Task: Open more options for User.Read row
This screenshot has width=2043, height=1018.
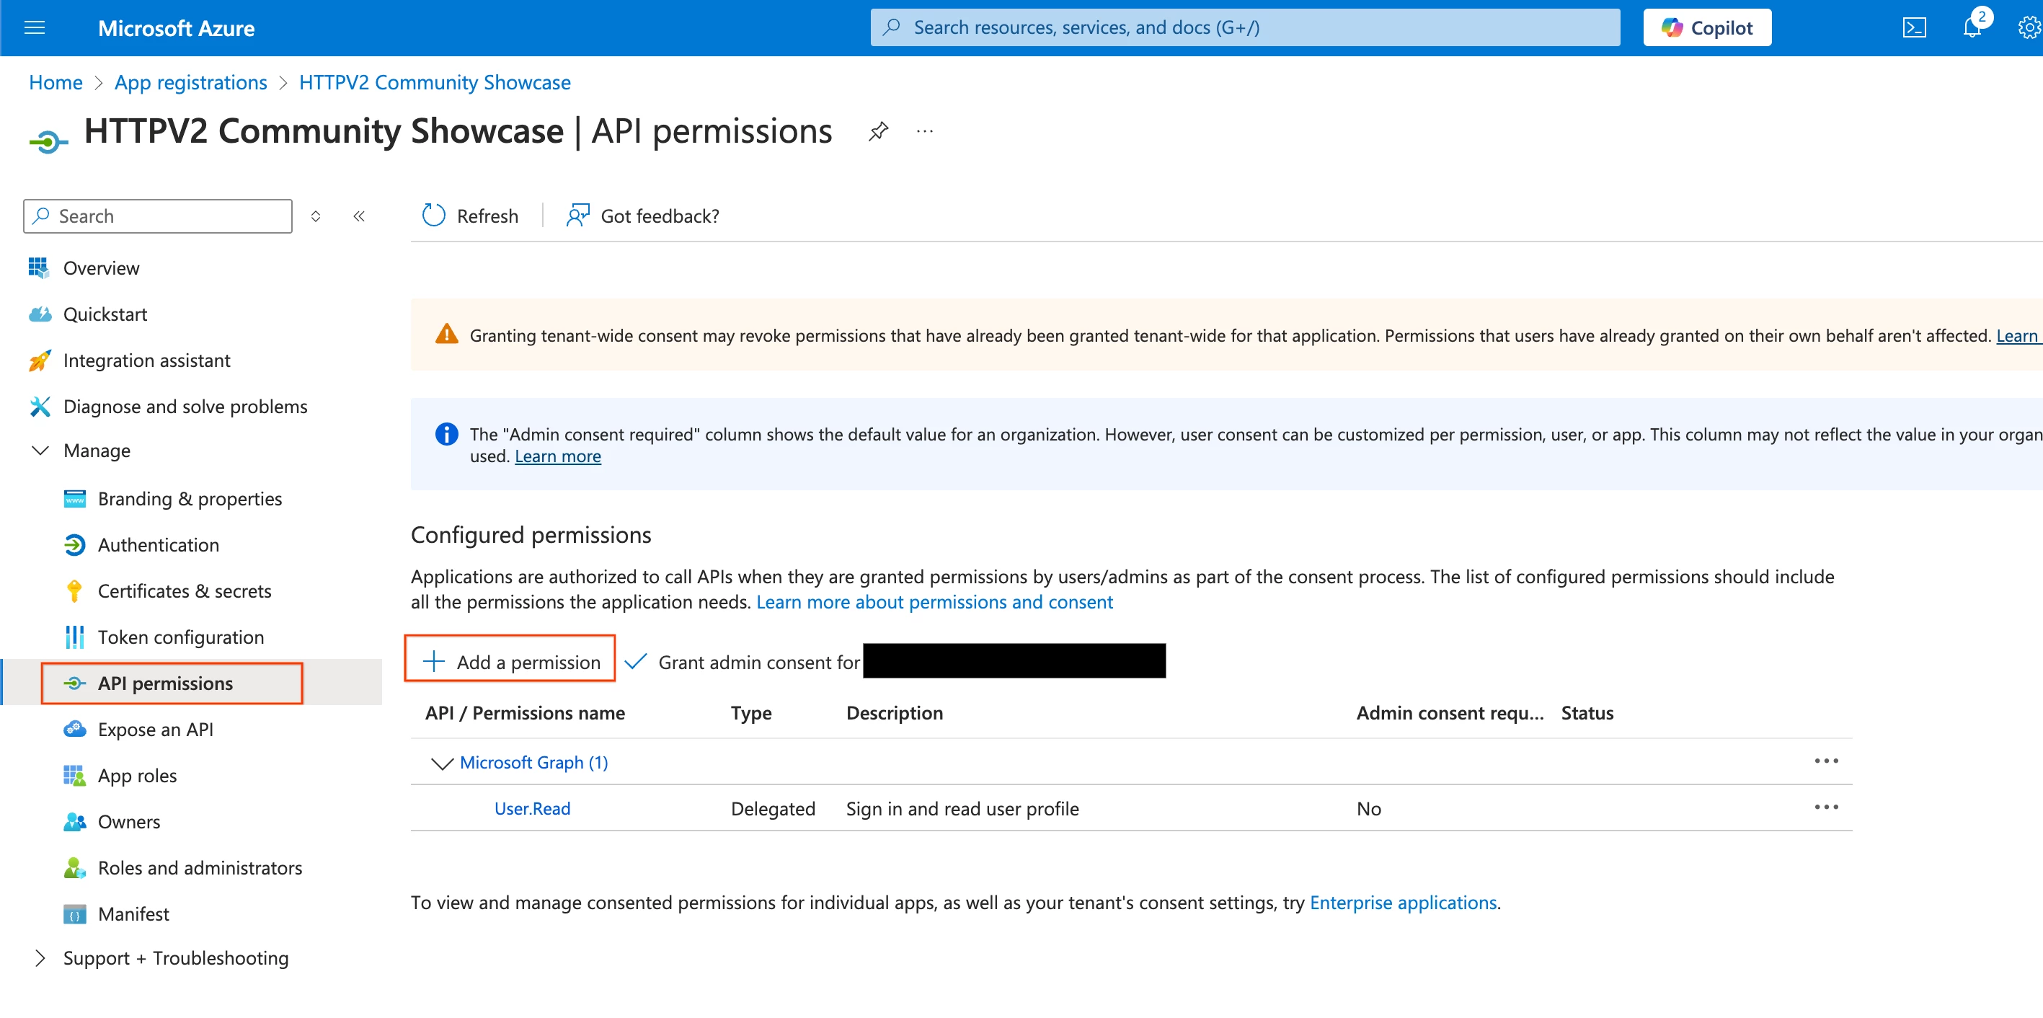Action: click(x=1826, y=807)
